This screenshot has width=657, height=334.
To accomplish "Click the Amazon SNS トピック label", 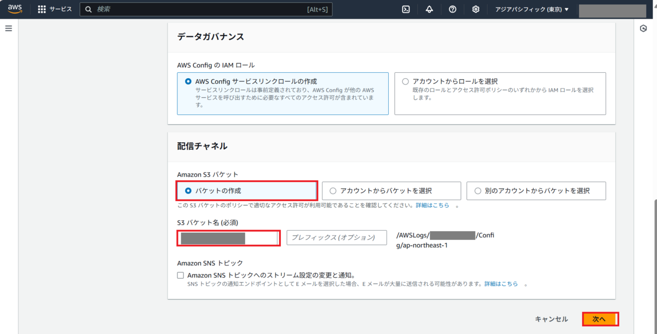I will pyautogui.click(x=210, y=263).
